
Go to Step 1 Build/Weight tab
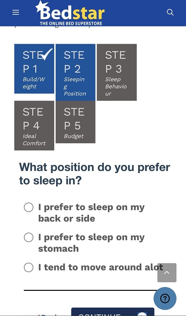(34, 69)
